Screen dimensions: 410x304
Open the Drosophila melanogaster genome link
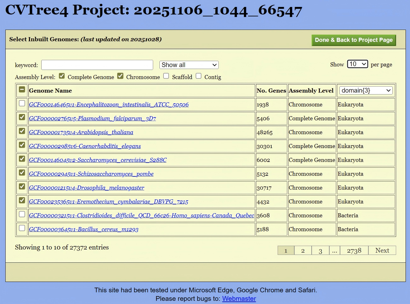pyautogui.click(x=86, y=187)
